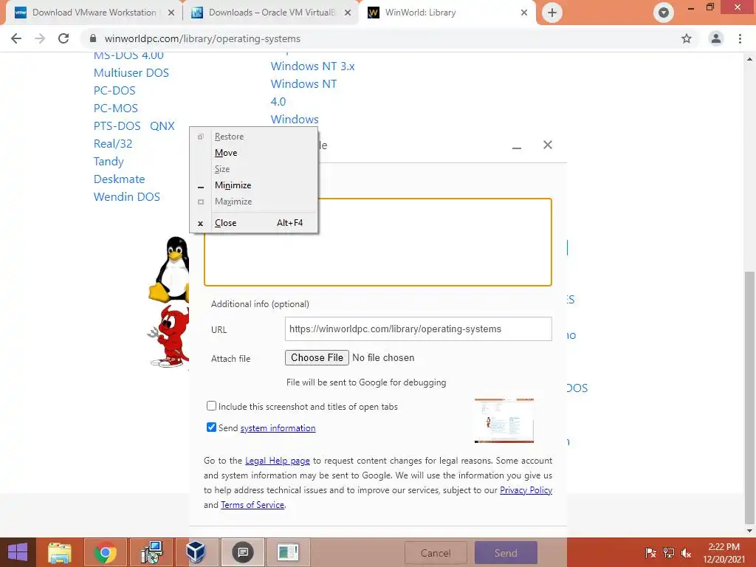Viewport: 756px width, 567px height.
Task: Open the Action Center flag tray icon
Action: pos(650,552)
